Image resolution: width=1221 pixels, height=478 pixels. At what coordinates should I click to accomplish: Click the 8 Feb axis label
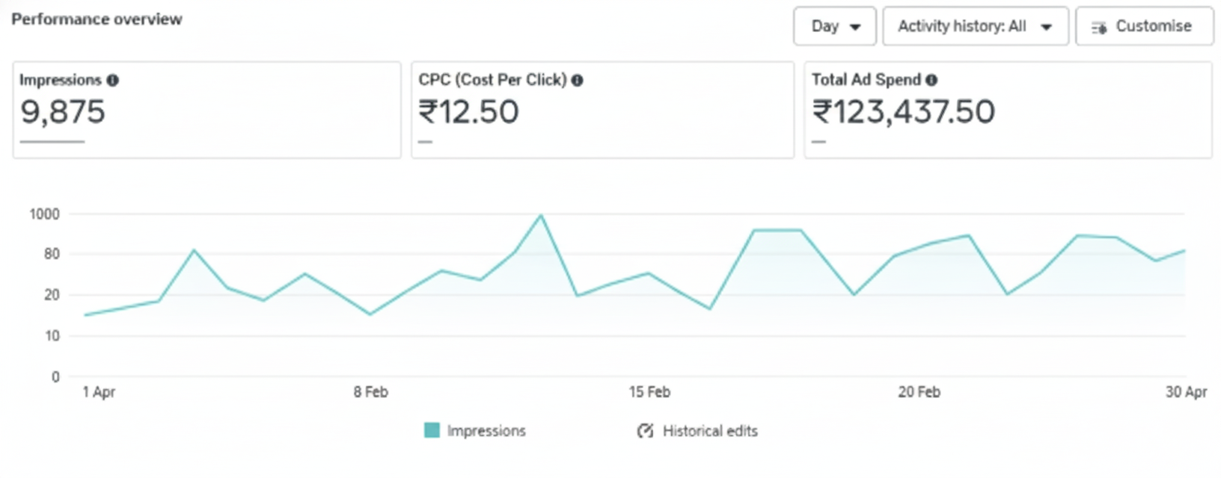point(371,392)
